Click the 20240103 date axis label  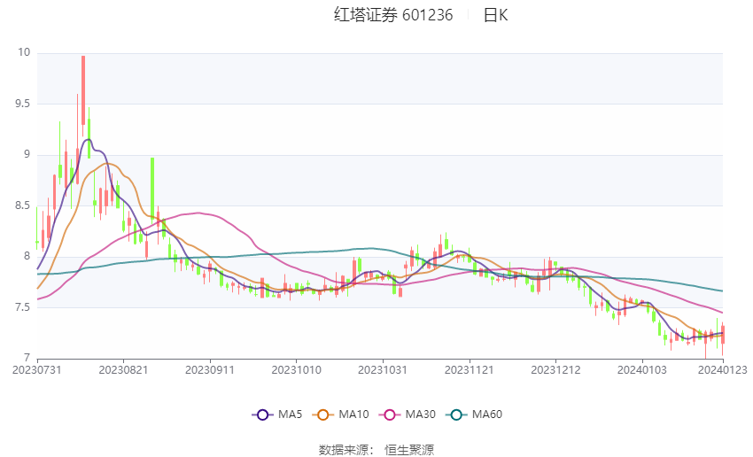click(x=642, y=370)
